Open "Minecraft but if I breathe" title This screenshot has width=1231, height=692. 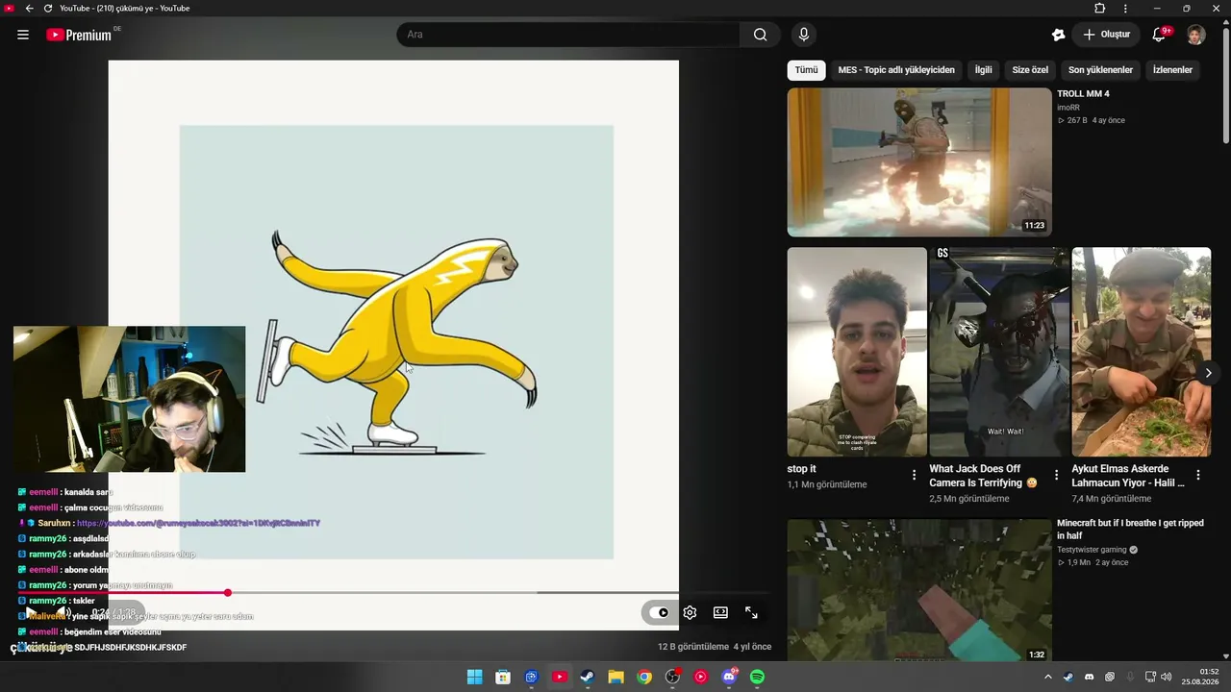(1130, 530)
